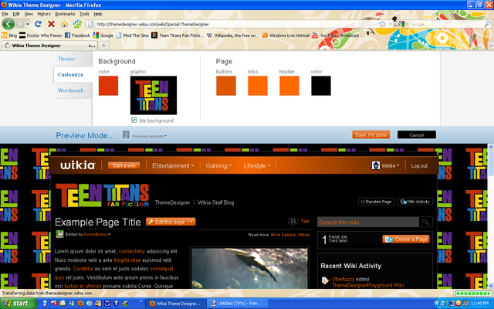Open the Previous versions dropdown
494x309 pixels.
click(x=149, y=136)
